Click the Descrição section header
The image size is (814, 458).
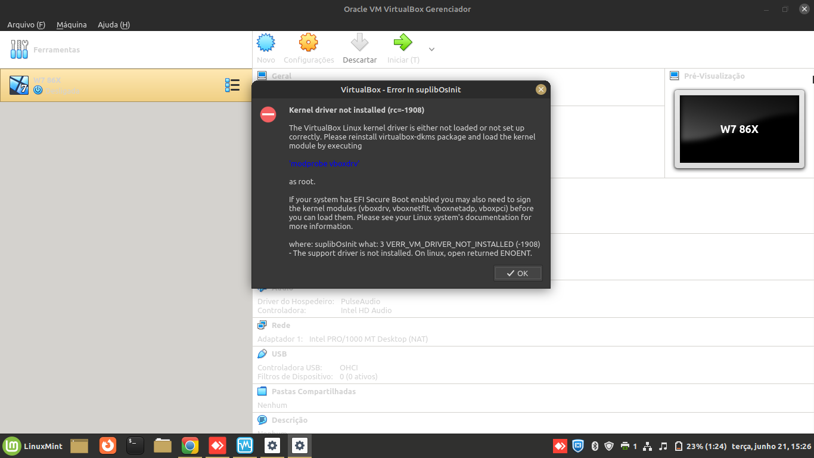(x=290, y=420)
